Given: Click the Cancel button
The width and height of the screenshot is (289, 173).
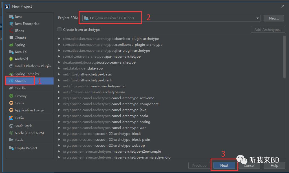Looking at the screenshot, I should click(x=249, y=165).
